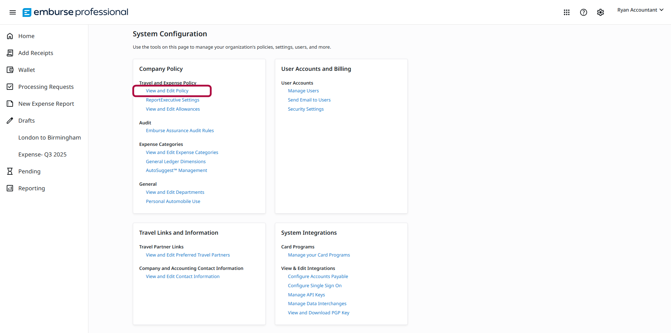
Task: Click Manage Users under User Accounts
Action: click(303, 91)
